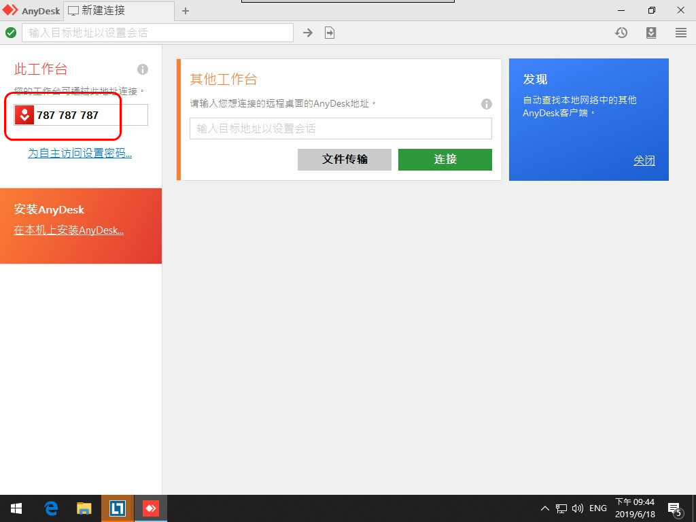Click the AnyDesk logo in title bar
Image resolution: width=696 pixels, height=522 pixels.
(x=10, y=10)
